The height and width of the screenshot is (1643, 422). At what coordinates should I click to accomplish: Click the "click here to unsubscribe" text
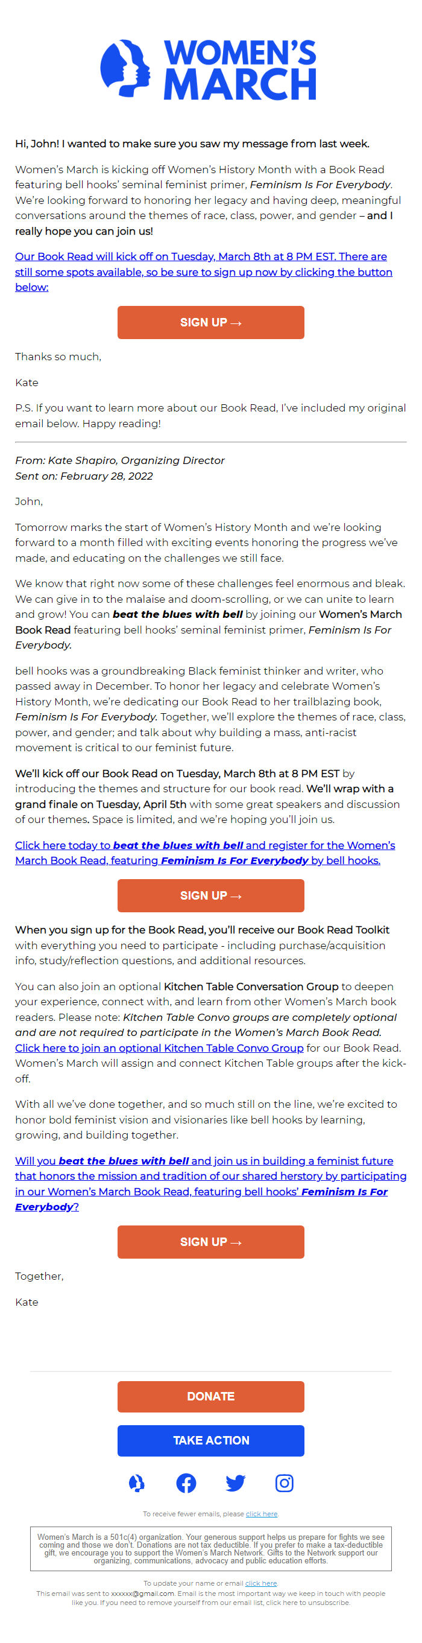pos(307,1602)
